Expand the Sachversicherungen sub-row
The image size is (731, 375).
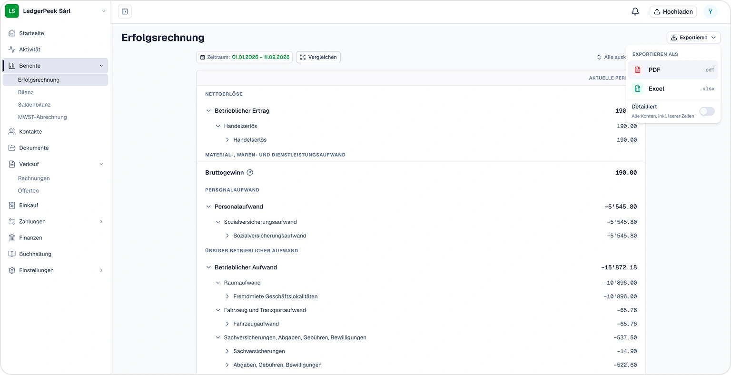[x=227, y=351]
